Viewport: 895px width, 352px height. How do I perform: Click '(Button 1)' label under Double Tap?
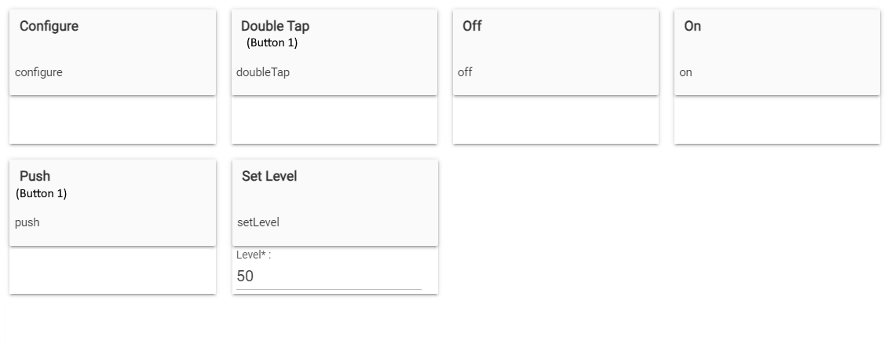click(272, 43)
